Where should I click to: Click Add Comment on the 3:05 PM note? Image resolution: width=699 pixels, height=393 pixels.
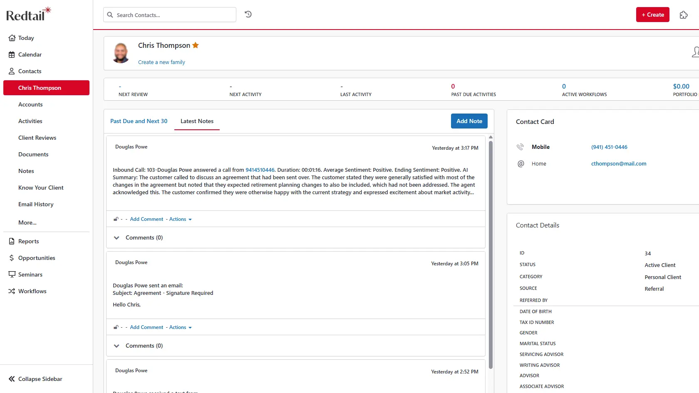click(x=146, y=327)
